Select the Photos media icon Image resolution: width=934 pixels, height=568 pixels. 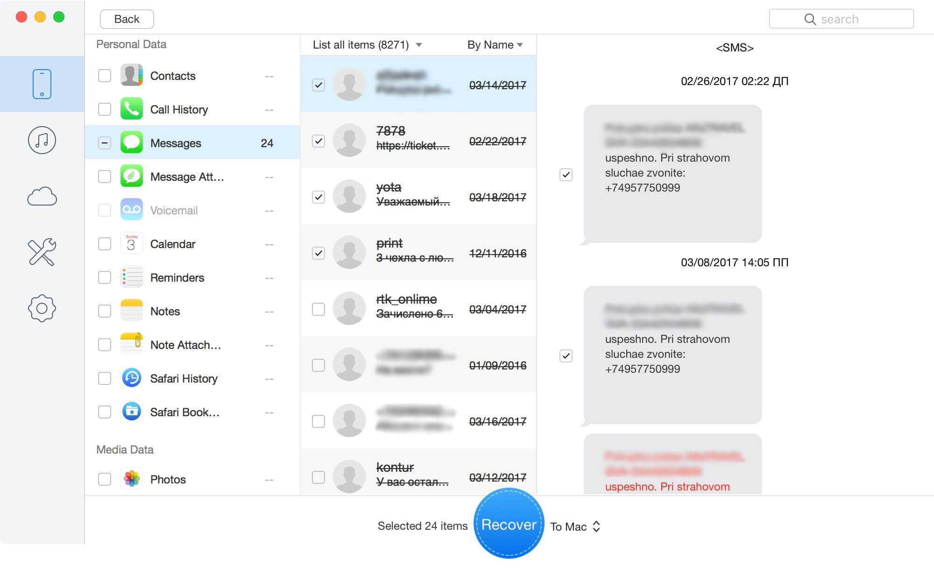[132, 478]
